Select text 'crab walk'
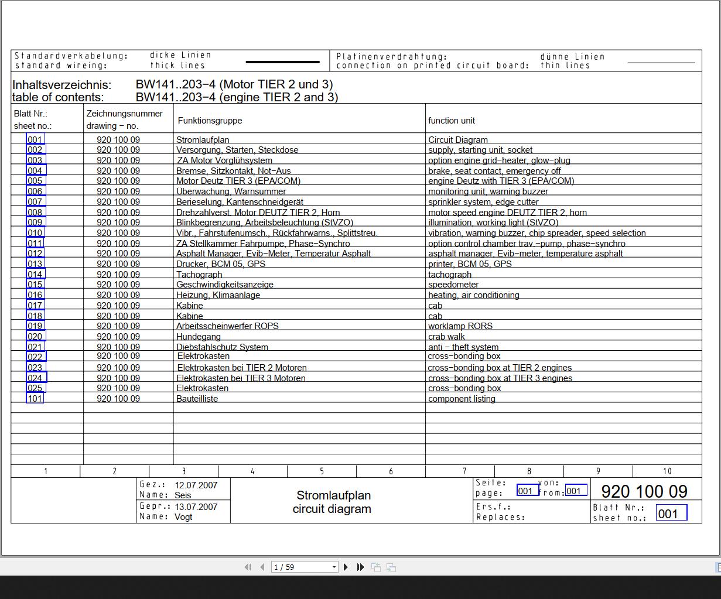The width and height of the screenshot is (721, 599). pyautogui.click(x=446, y=337)
